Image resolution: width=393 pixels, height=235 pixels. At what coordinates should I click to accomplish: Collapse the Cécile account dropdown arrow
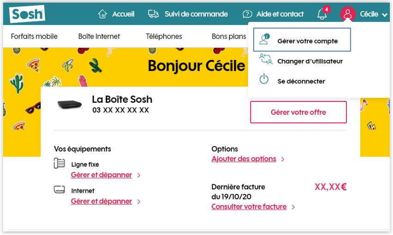tap(385, 15)
